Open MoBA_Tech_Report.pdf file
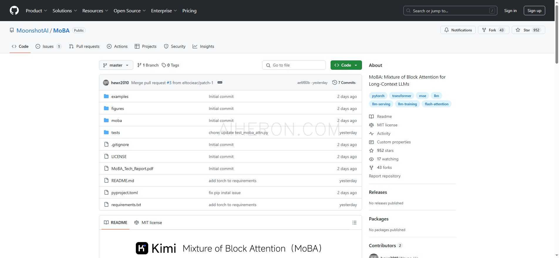Image resolution: width=559 pixels, height=258 pixels. click(x=132, y=169)
